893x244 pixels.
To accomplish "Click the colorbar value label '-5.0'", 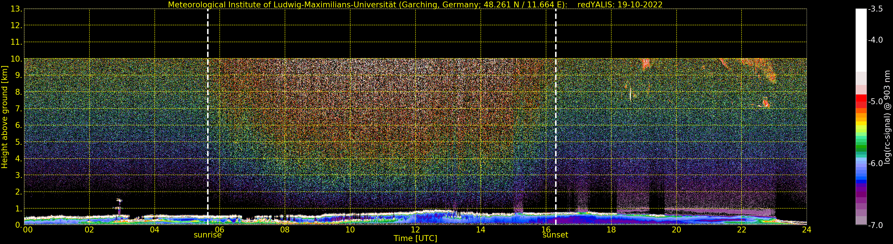I will point(875,101).
